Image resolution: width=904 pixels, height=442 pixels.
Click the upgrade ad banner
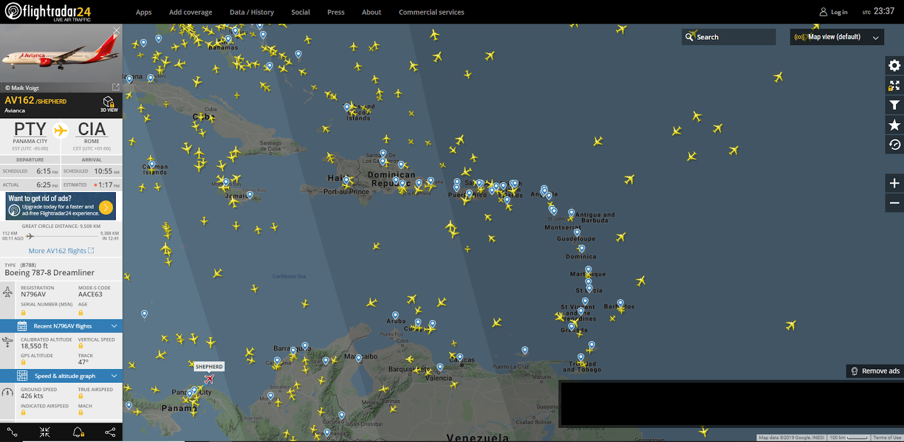[x=61, y=206]
